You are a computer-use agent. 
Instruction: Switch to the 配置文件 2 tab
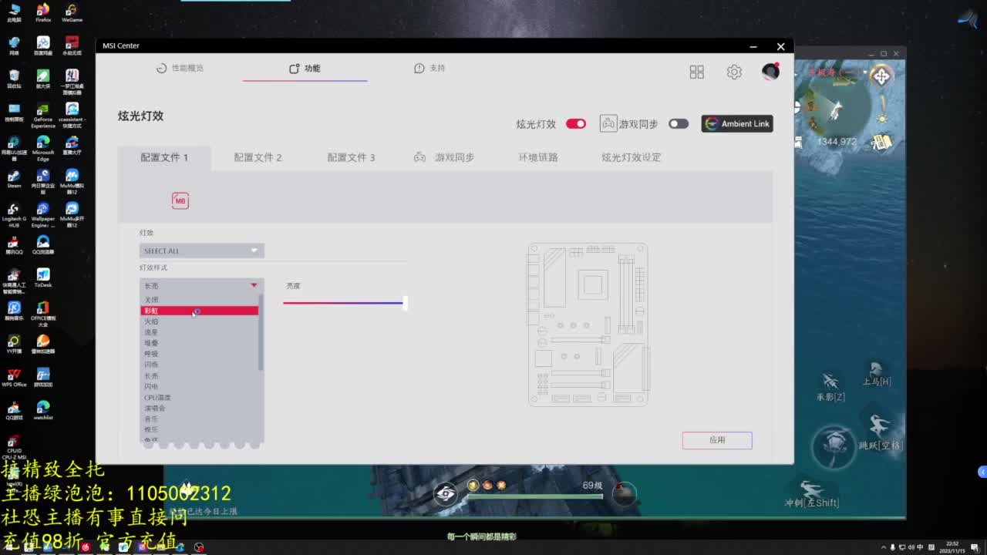[259, 156]
